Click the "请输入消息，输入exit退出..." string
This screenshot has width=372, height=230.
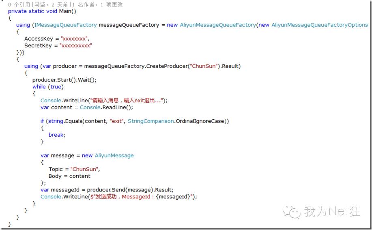127,101
